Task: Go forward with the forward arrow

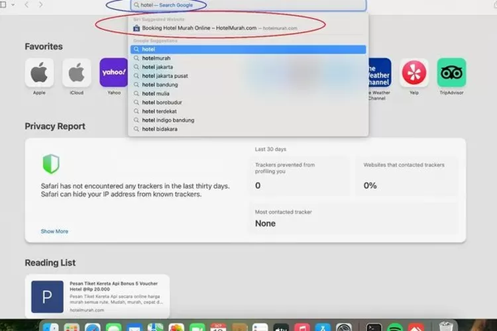Action: [x=41, y=5]
